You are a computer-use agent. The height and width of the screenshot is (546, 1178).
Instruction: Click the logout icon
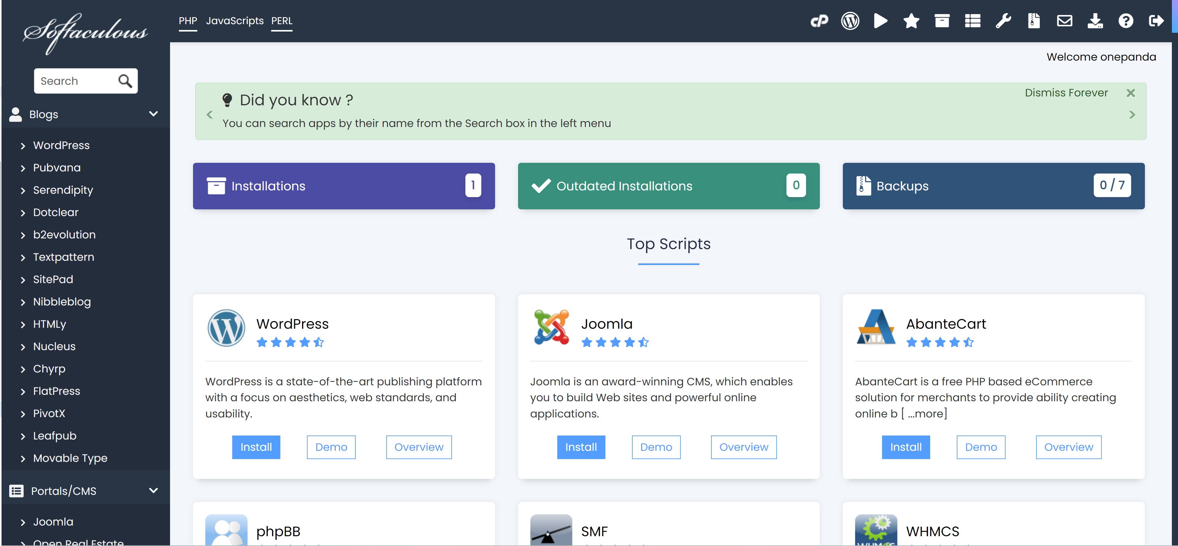point(1156,21)
